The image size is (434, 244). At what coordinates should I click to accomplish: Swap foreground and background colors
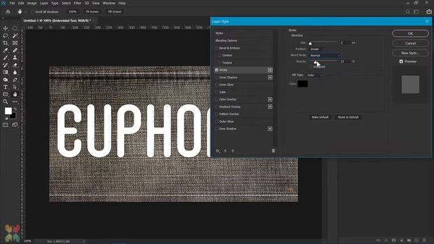pos(15,109)
